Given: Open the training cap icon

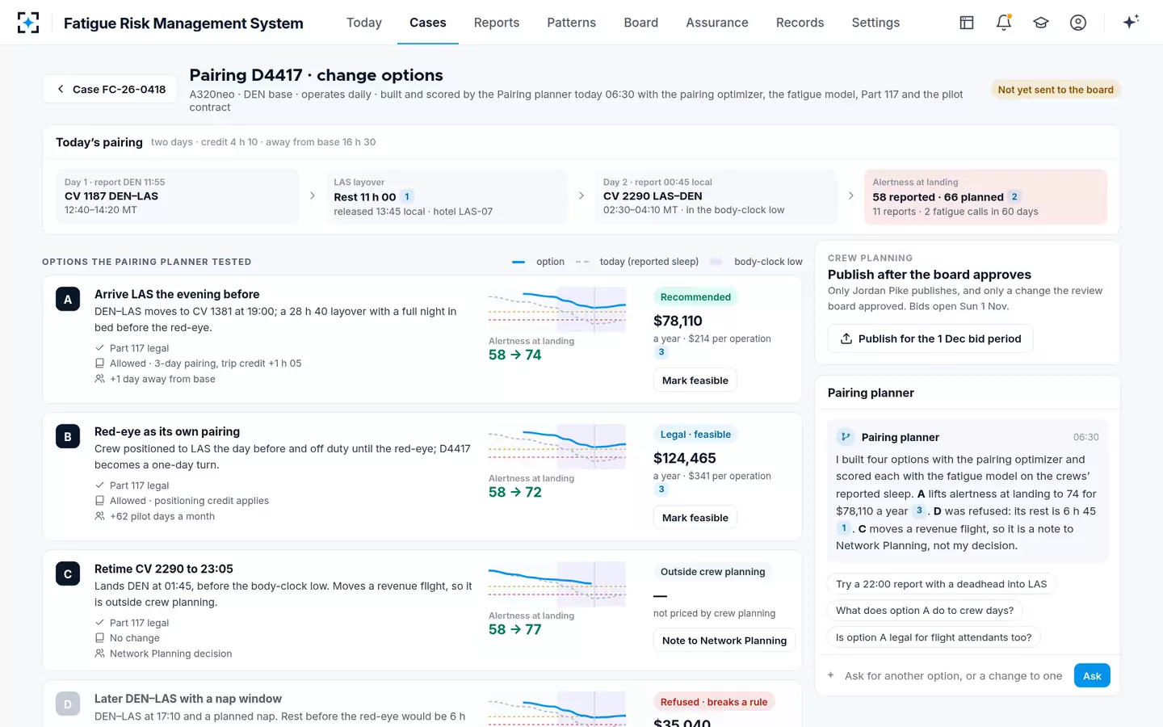Looking at the screenshot, I should click(1040, 23).
